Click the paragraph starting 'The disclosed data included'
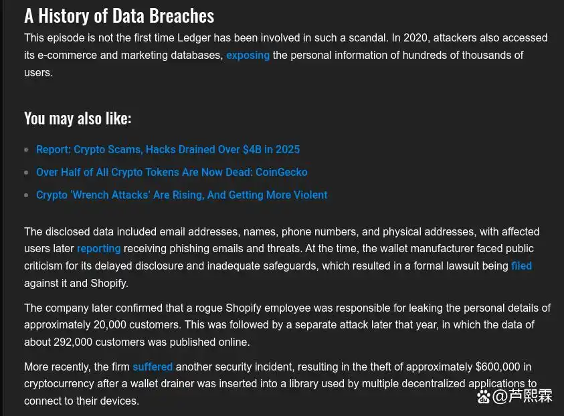This screenshot has width=564, height=416. 282,257
